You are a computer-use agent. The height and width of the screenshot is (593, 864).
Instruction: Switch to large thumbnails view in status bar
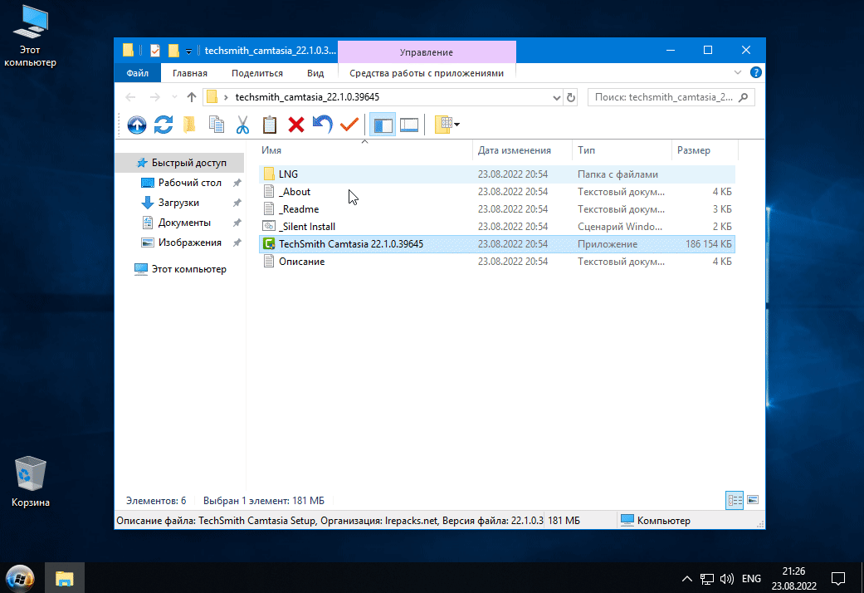click(x=753, y=500)
